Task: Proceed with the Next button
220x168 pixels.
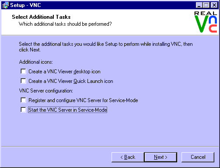Action: pyautogui.click(x=161, y=157)
